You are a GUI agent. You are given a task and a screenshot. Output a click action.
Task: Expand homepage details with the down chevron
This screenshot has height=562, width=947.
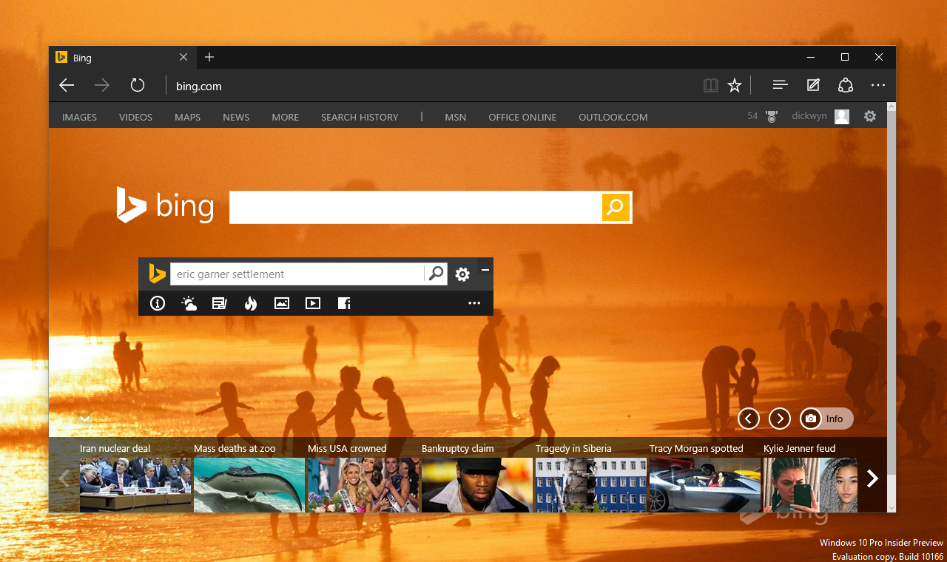(x=84, y=419)
